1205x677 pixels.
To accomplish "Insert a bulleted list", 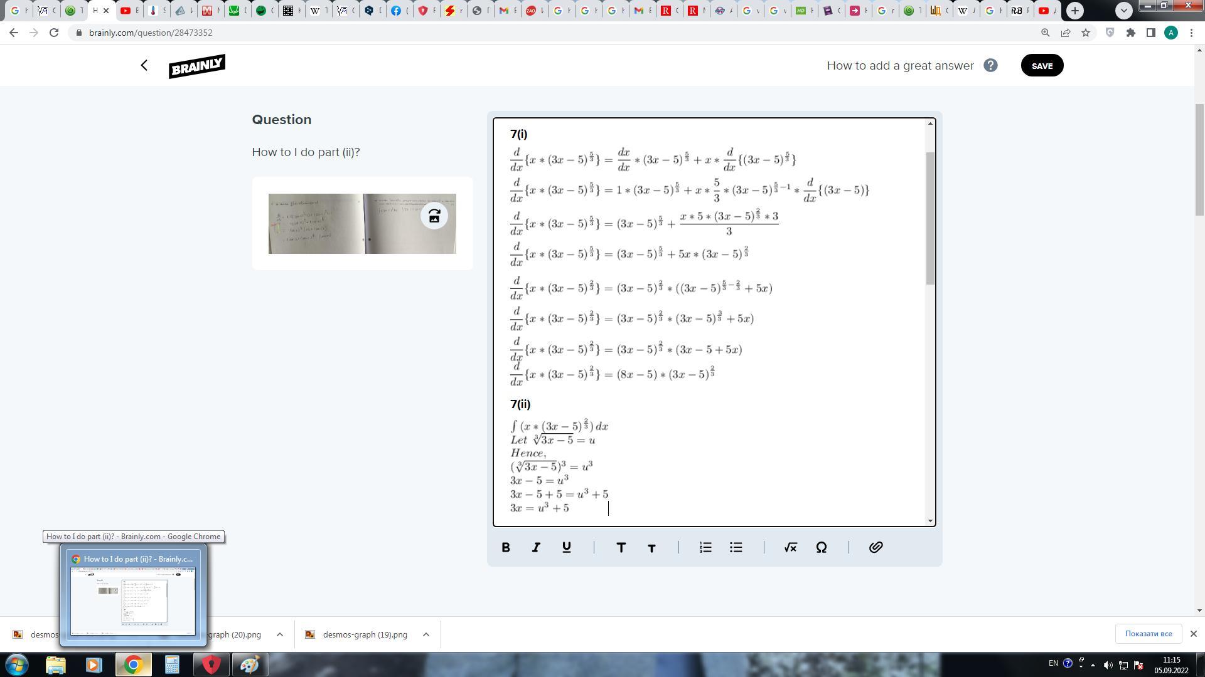I will pos(736,547).
